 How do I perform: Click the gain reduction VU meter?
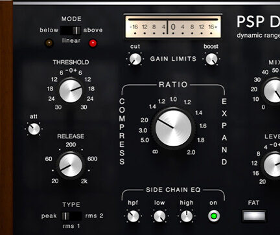(173, 27)
